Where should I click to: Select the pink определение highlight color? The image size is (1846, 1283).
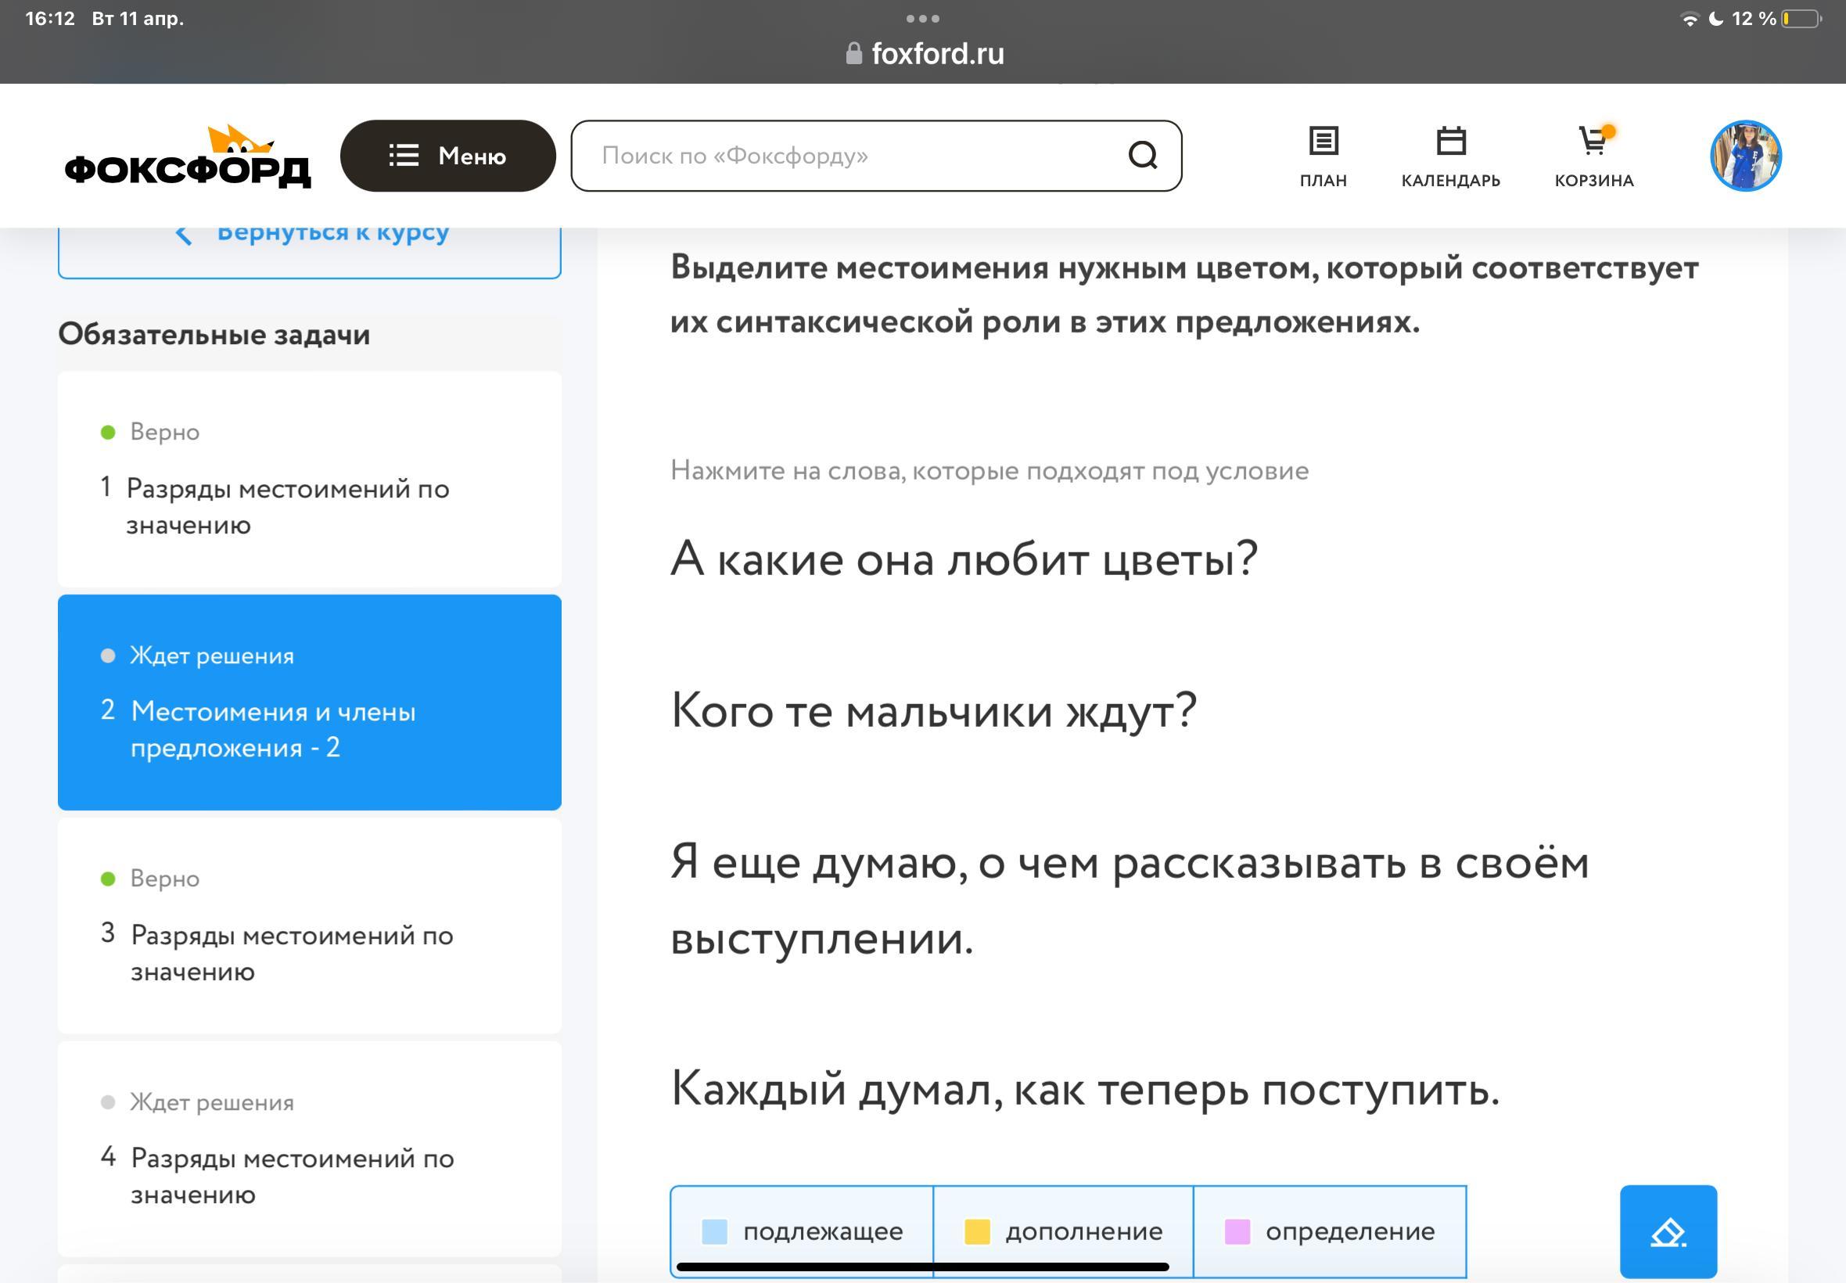[x=1329, y=1231]
